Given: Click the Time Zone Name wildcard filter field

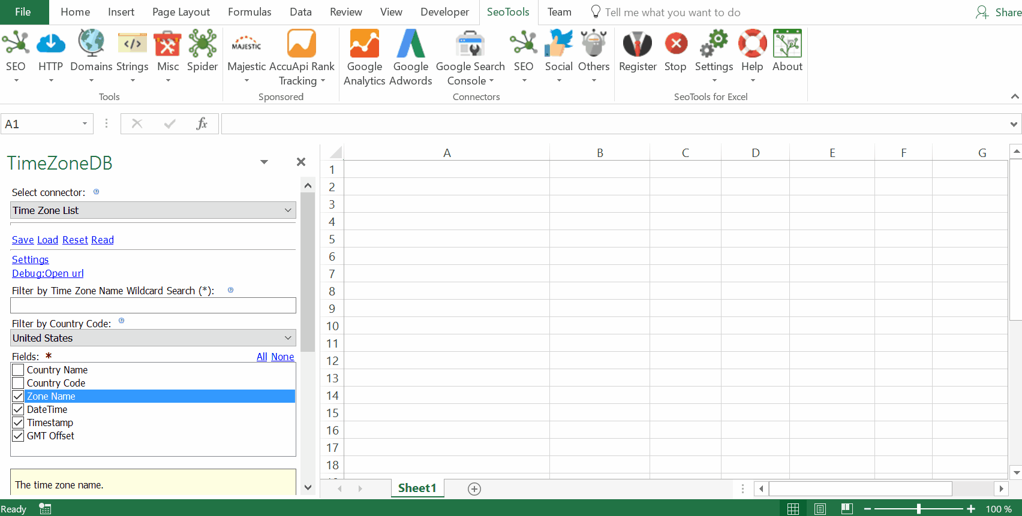Looking at the screenshot, I should point(153,305).
